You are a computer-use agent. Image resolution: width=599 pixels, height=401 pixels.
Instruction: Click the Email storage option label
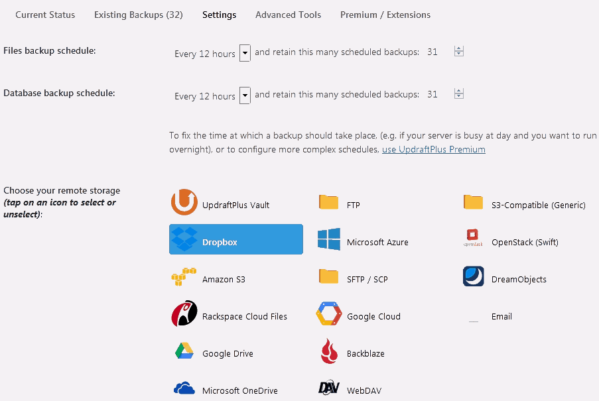click(501, 316)
